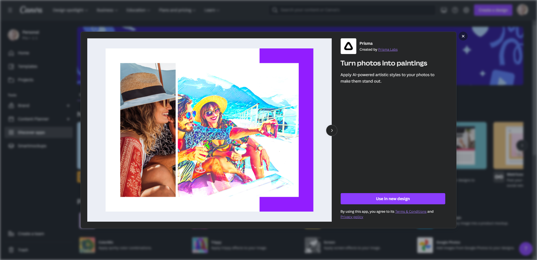Select the highlighted Discover apps sidebar item

click(x=39, y=132)
